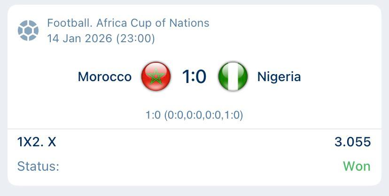Click the 14 Jan 2026 match date

(79, 38)
